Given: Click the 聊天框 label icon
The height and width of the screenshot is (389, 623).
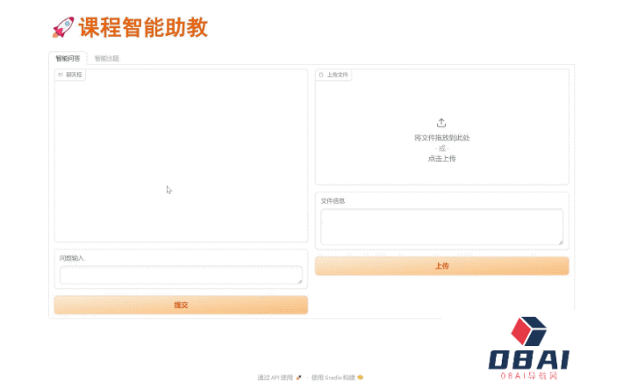Looking at the screenshot, I should pyautogui.click(x=61, y=75).
